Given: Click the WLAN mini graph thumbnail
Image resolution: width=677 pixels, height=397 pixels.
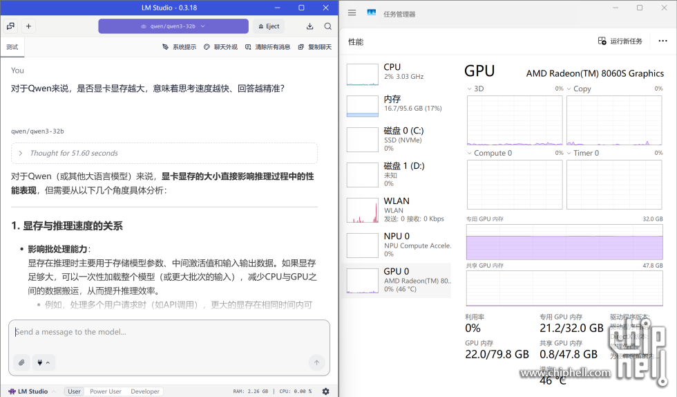Looking at the screenshot, I should click(x=362, y=210).
